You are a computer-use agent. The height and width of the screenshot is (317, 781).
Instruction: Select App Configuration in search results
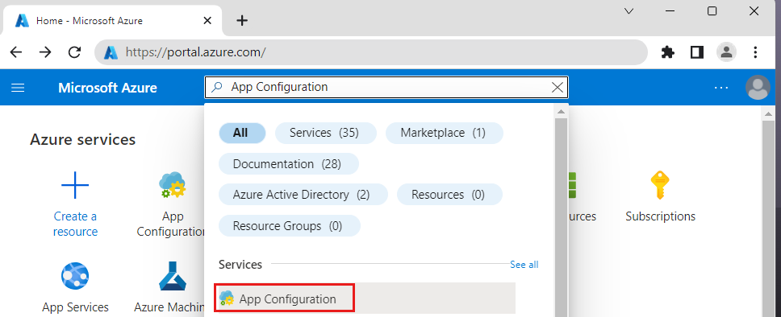coord(366,298)
